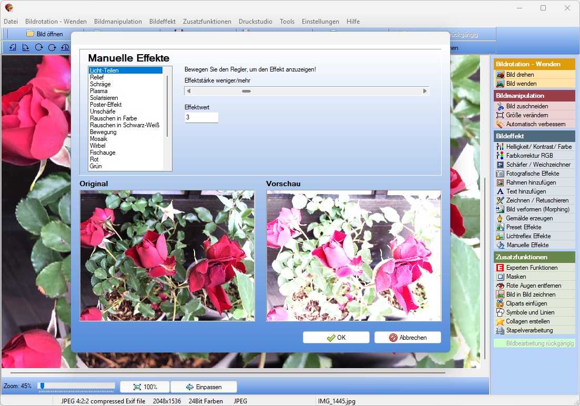This screenshot has width=580, height=406.
Task: Click the Collagen erstellen star icon
Action: click(x=500, y=321)
